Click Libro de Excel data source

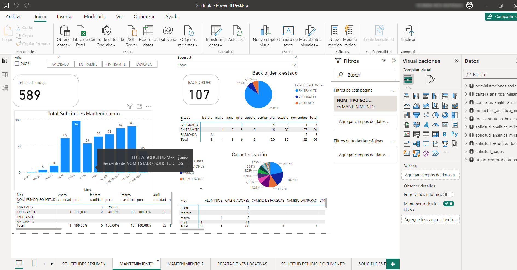[81, 36]
